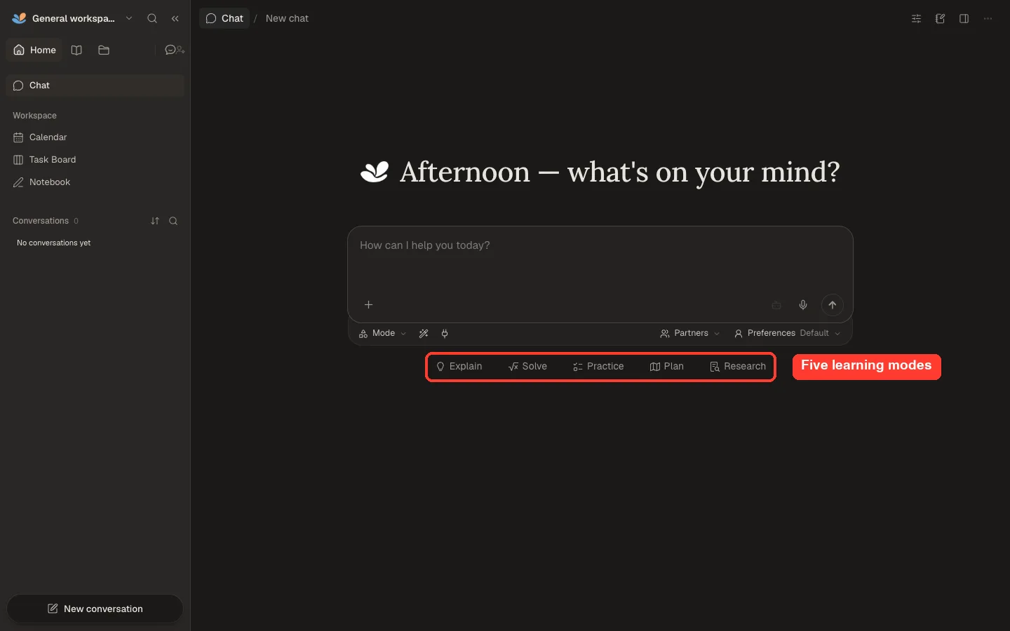Open the folder icon tab in the sidebar
1010x631 pixels.
point(104,50)
